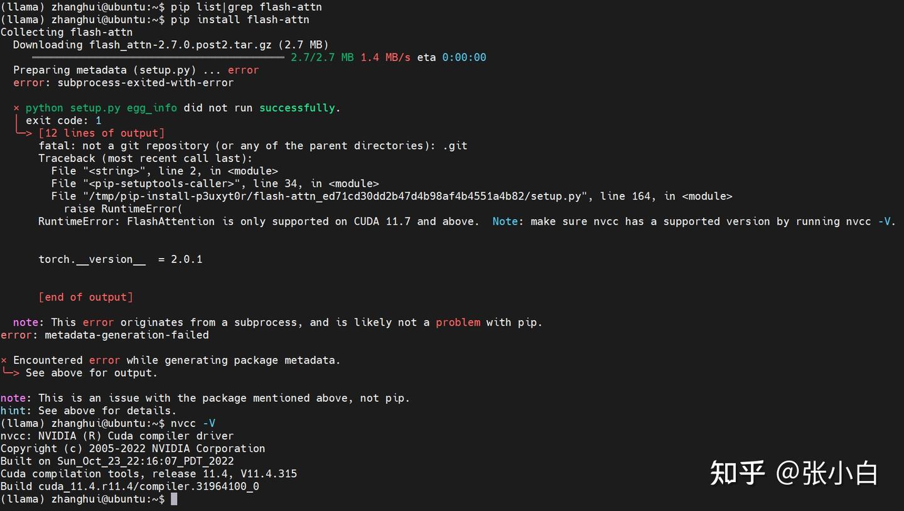Screen dimensions: 904x511
Task: Click the "error: metadata-generation-failed" line
Action: click(105, 335)
